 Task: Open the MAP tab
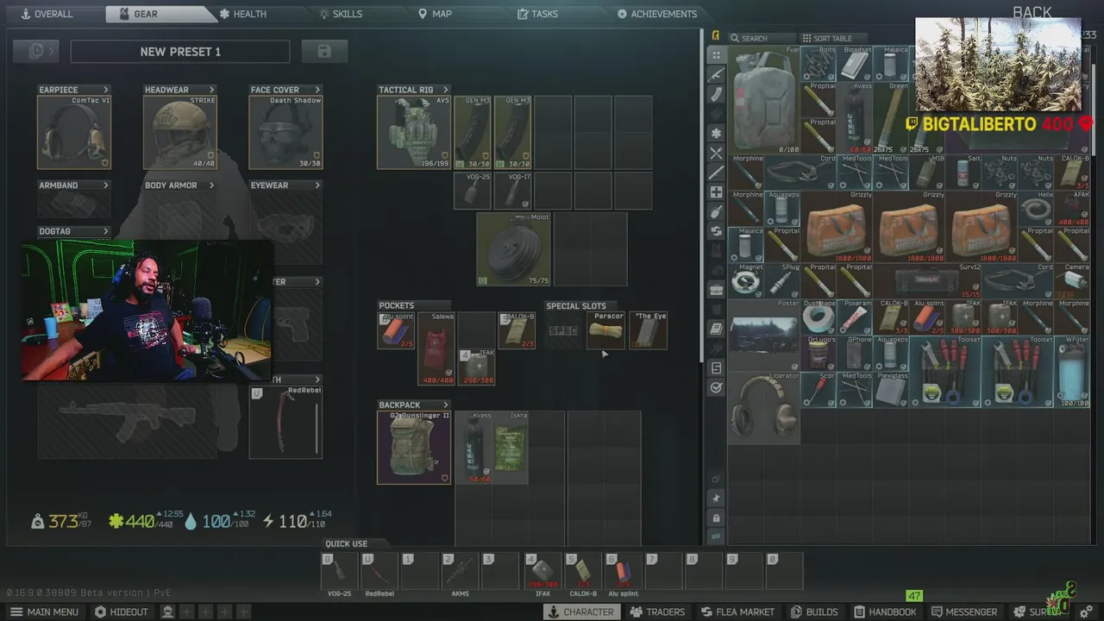click(435, 14)
